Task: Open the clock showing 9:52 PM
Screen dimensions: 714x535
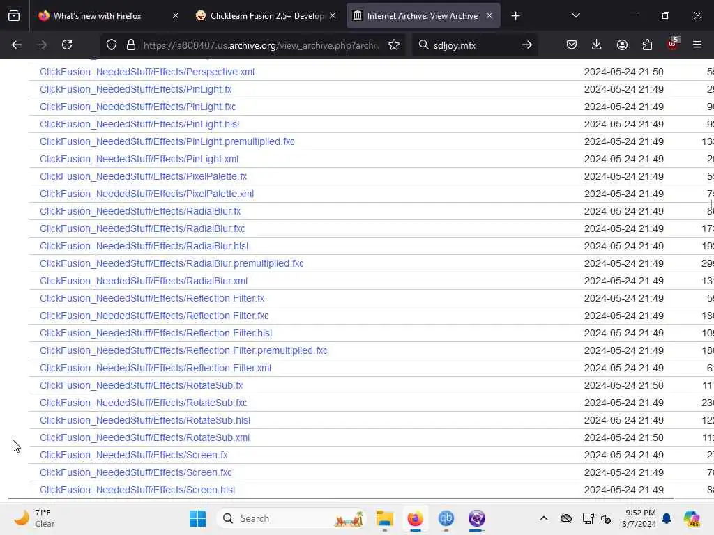Action: pyautogui.click(x=640, y=518)
